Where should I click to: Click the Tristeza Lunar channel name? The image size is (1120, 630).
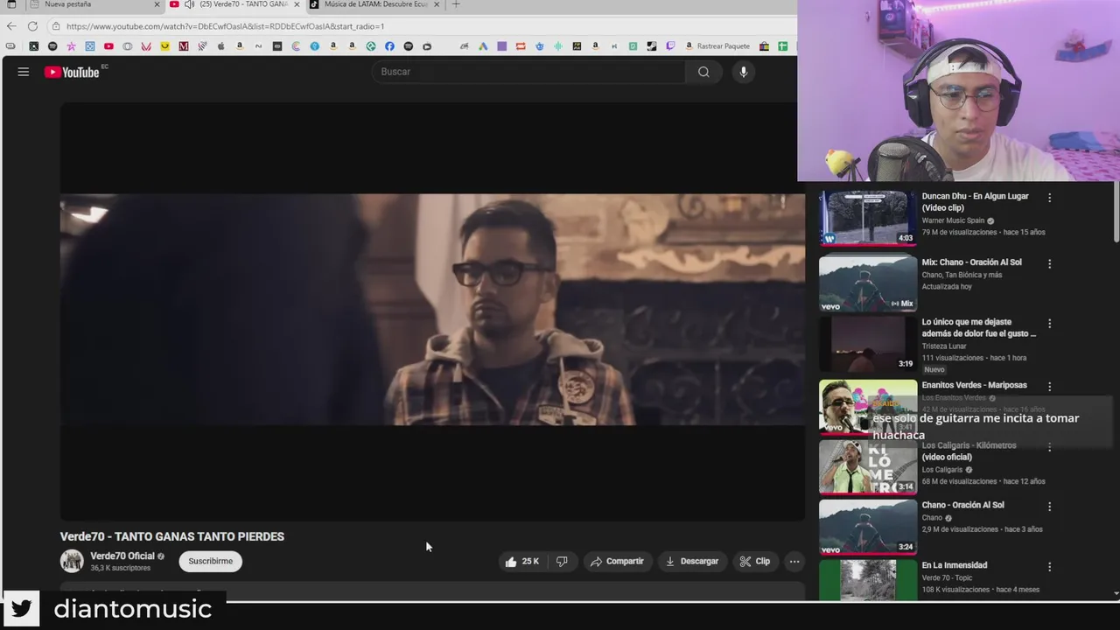pyautogui.click(x=943, y=346)
